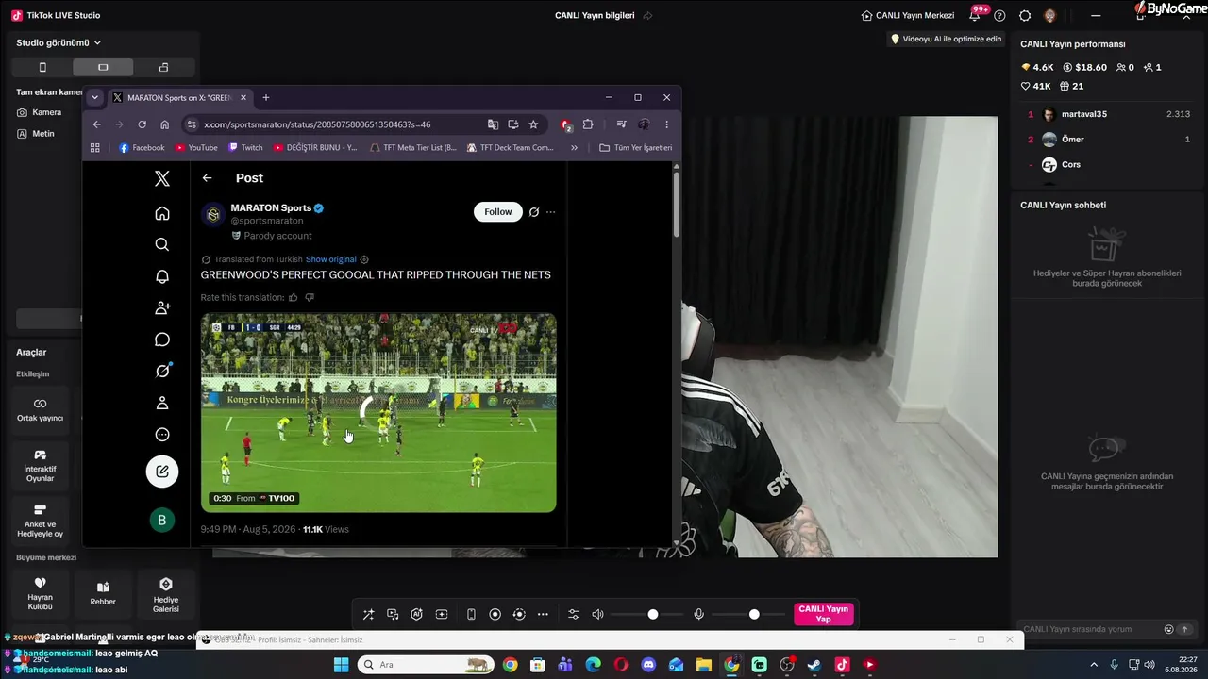This screenshot has width=1208, height=679.
Task: Open the browser tab search chevron
Action: tap(94, 97)
